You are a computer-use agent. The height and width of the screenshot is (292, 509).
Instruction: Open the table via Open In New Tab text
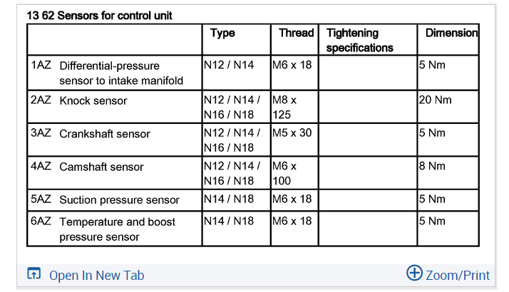[x=96, y=275]
